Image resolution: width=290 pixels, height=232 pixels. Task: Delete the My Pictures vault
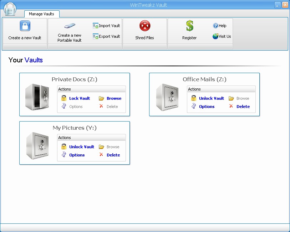(113, 155)
